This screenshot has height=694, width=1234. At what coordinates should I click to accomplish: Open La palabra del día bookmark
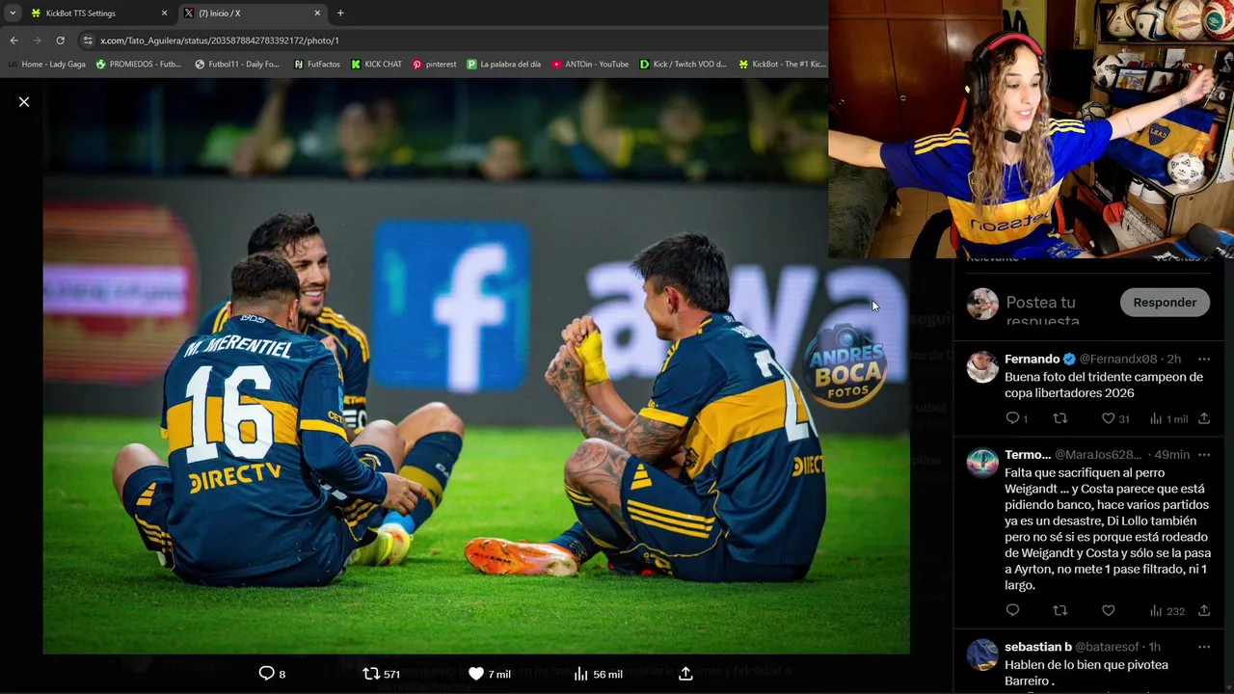[504, 65]
